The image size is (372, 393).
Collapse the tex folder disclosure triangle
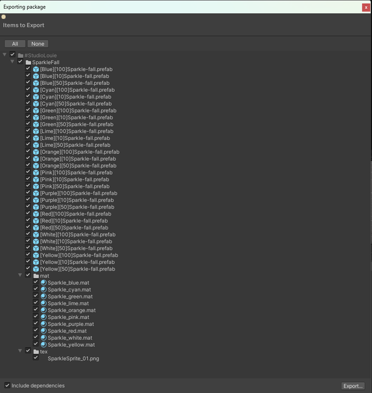coord(20,351)
